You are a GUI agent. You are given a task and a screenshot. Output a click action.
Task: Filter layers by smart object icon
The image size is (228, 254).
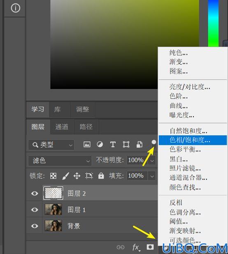pos(139,144)
